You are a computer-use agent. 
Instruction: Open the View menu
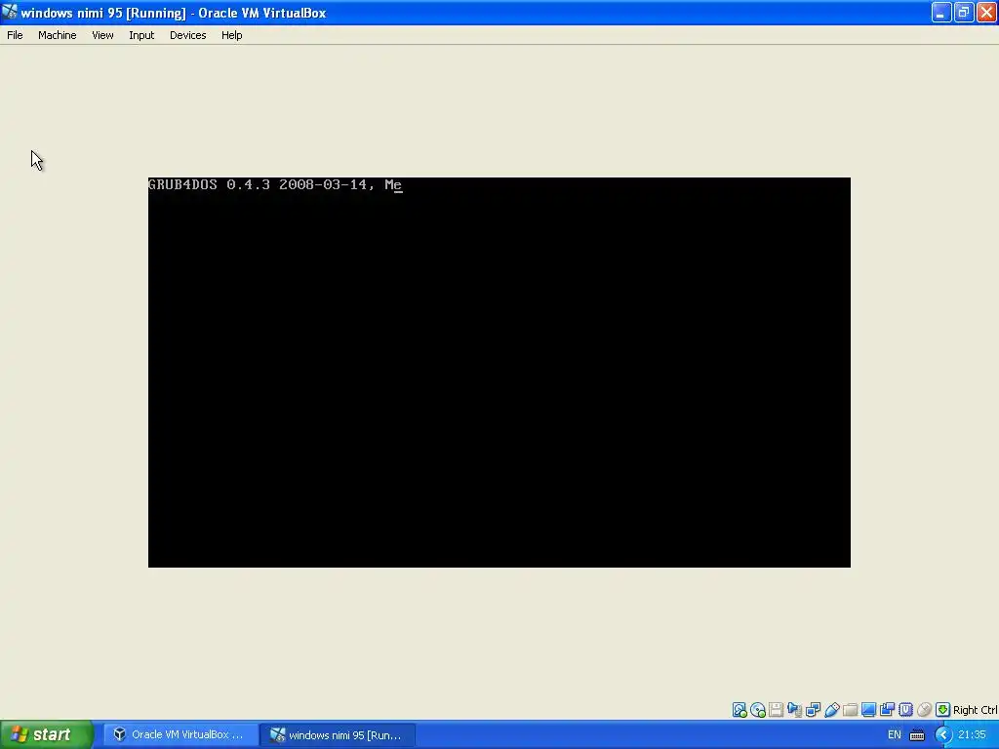[102, 35]
